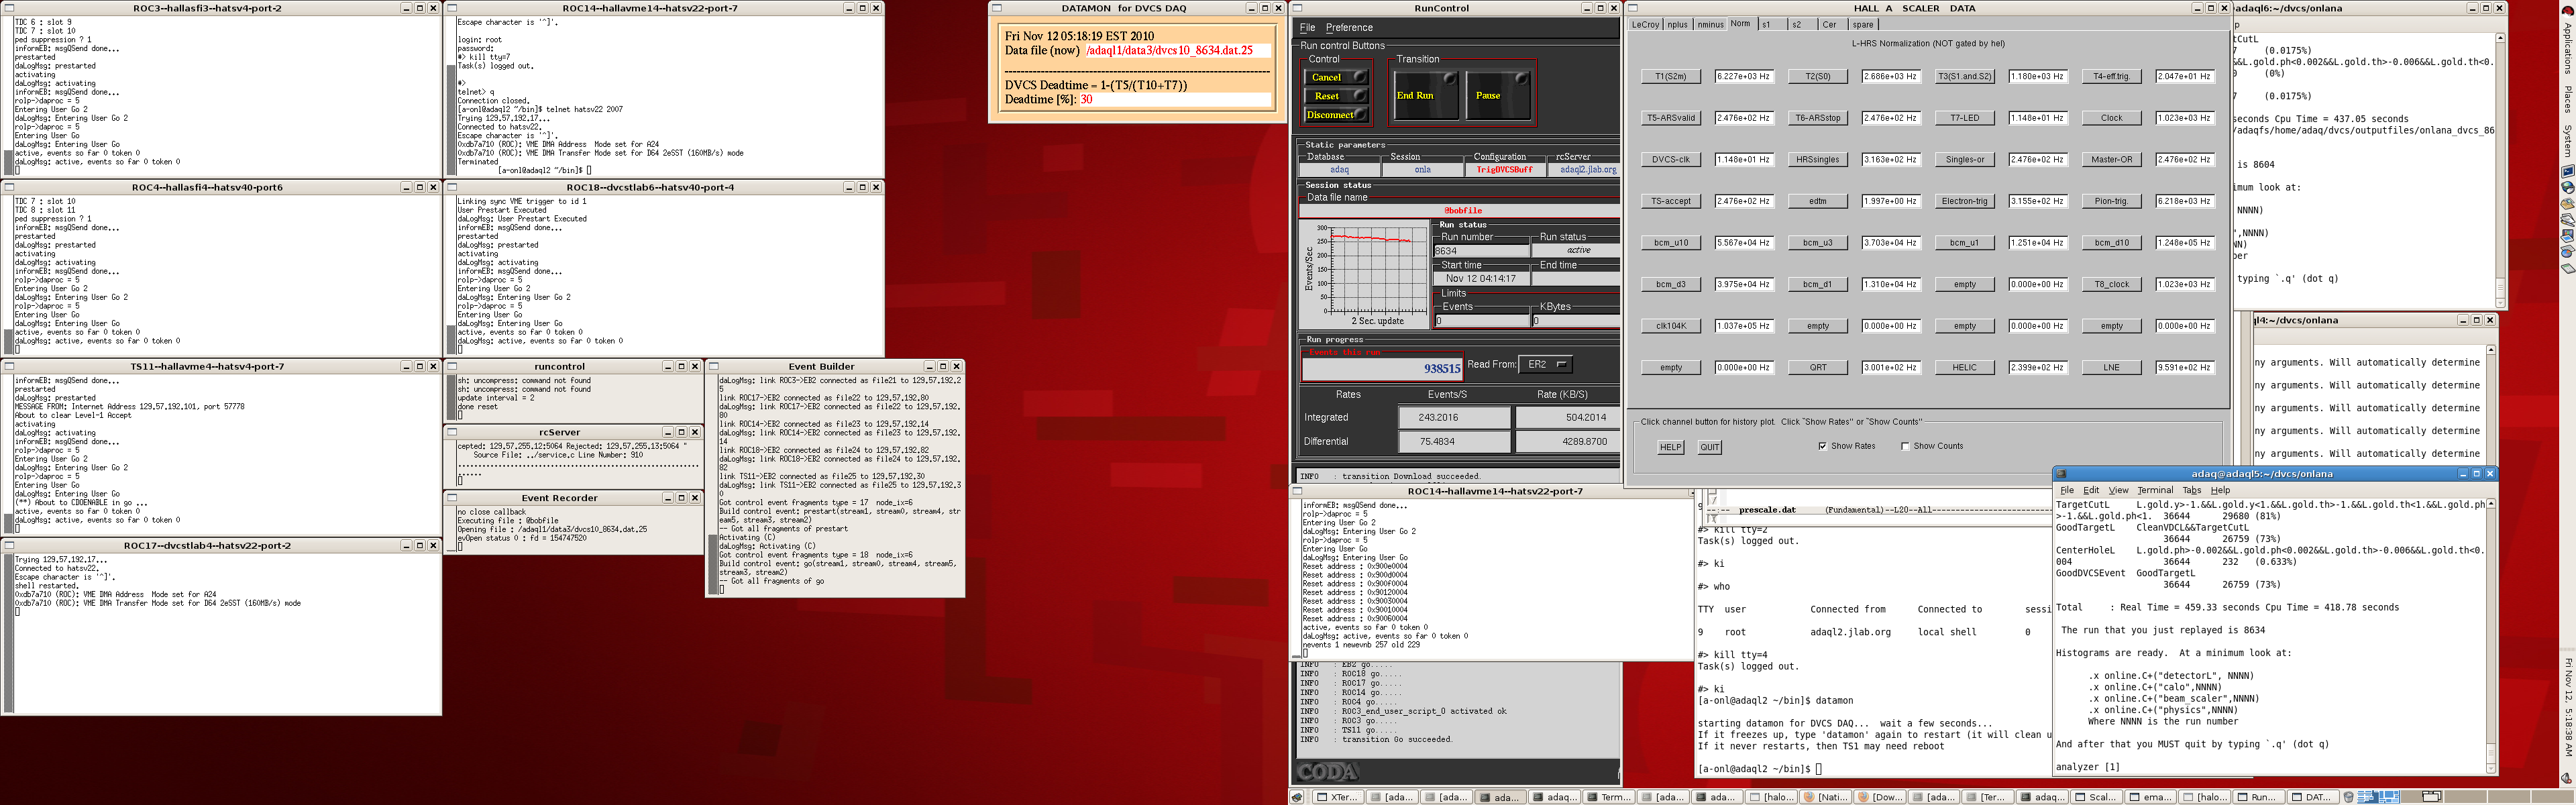The image size is (2576, 805).
Task: Click the End Run transition button
Action: (1426, 95)
